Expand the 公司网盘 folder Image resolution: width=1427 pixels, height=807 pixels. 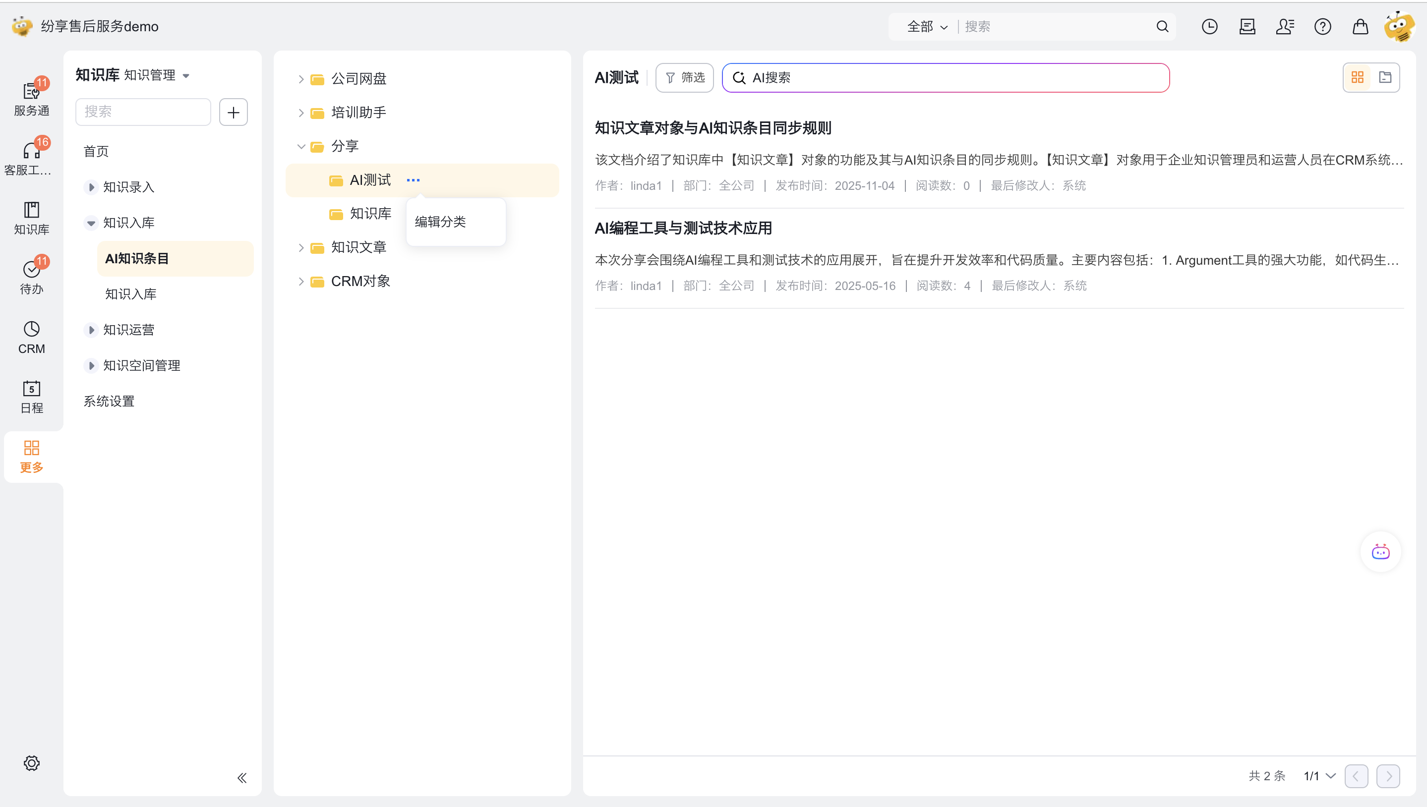click(x=301, y=79)
